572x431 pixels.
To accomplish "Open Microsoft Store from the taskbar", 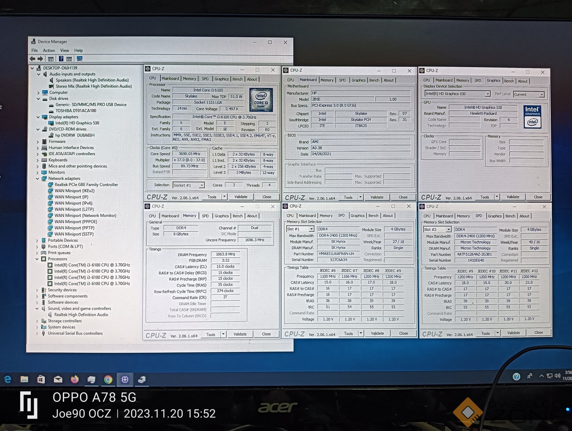I will click(x=41, y=379).
